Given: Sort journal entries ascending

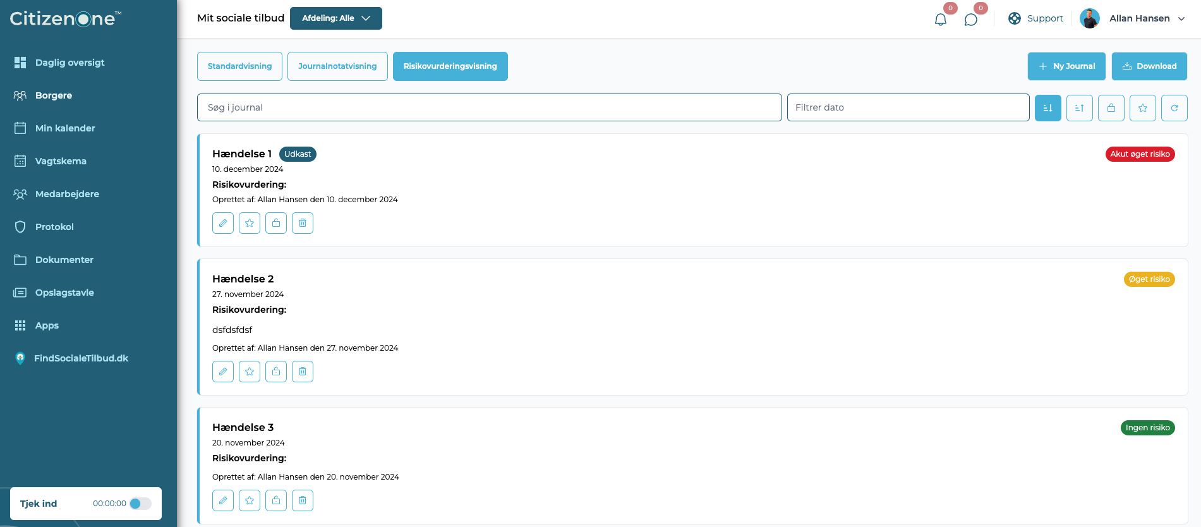Looking at the screenshot, I should 1080,108.
